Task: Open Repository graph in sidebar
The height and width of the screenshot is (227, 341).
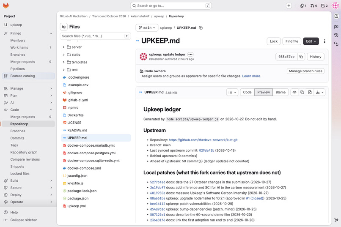Action: [28, 152]
